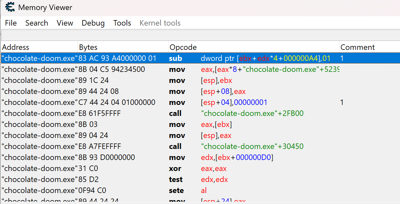
Task: Click bytes 83 AC 93 A4000000 01
Action: click(x=117, y=58)
